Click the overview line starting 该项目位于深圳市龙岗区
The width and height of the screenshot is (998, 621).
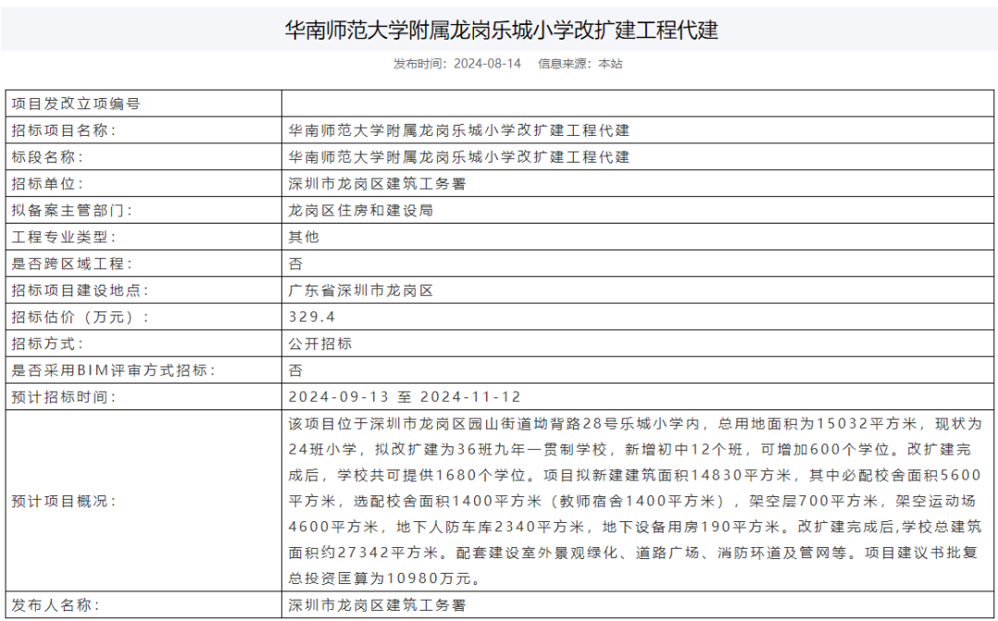635,424
